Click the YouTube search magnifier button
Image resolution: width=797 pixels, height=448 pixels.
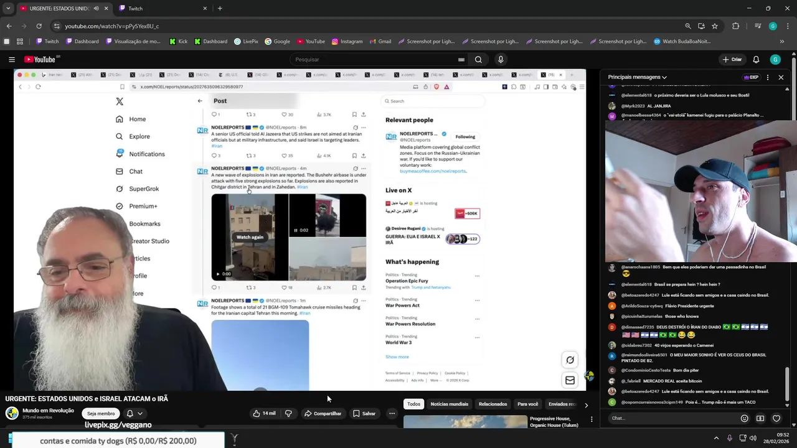478,60
